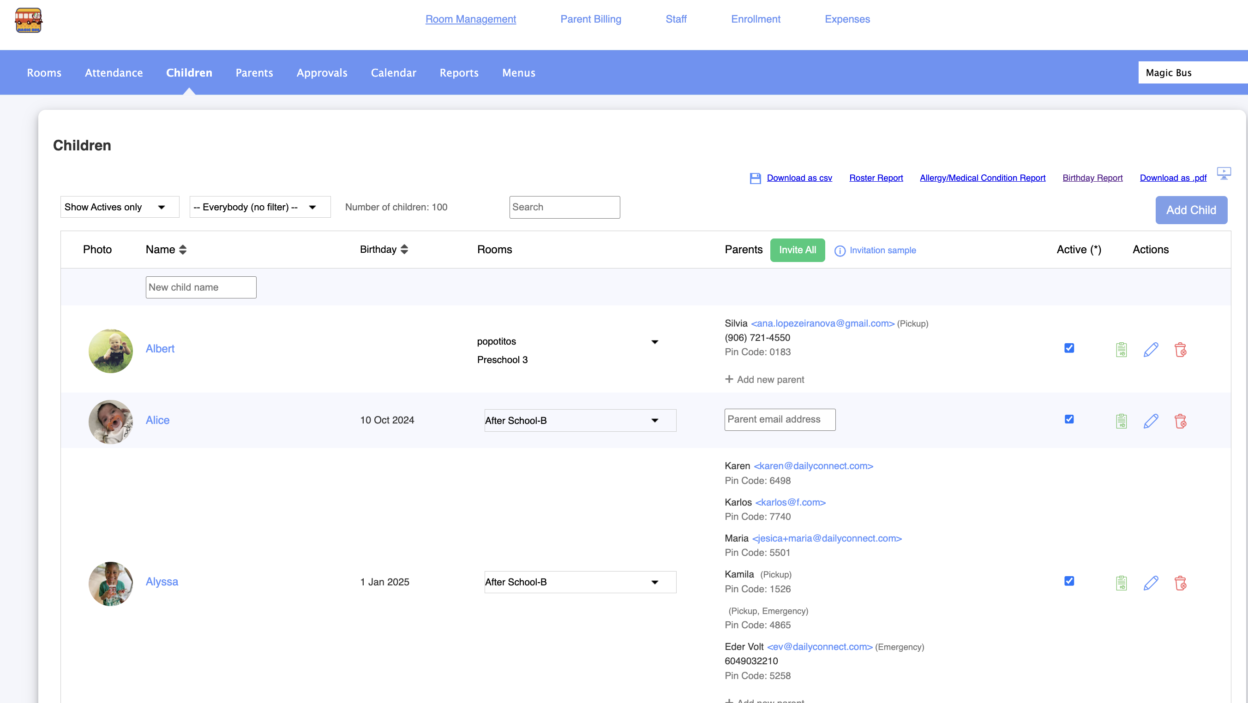Viewport: 1248px width, 703px height.
Task: Click the delete trash icon for Albert
Action: tap(1180, 349)
